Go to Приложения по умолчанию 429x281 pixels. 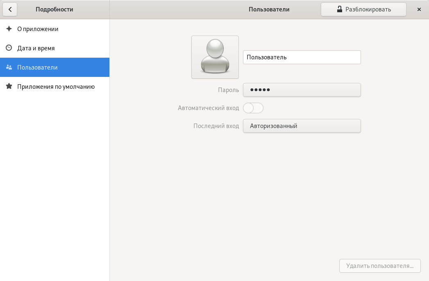click(x=56, y=87)
